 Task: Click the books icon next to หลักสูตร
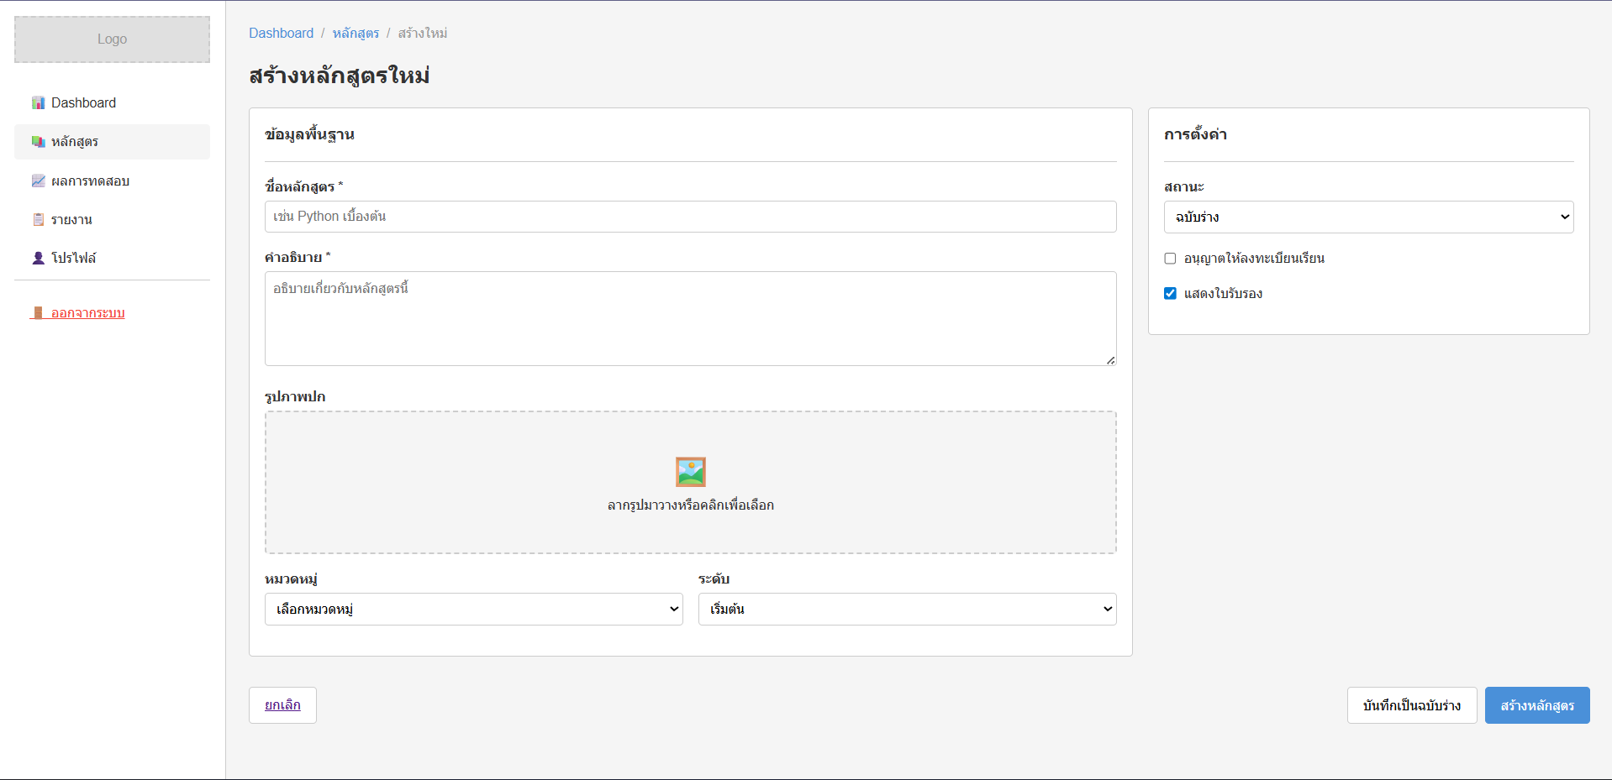click(x=38, y=142)
